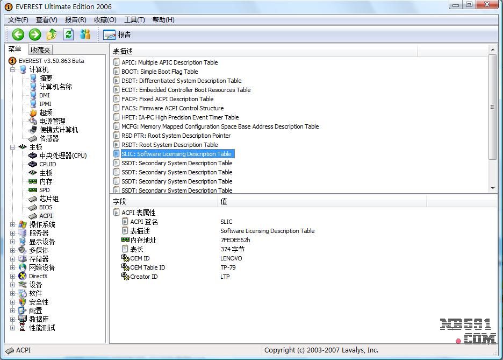Click the table list vertical scrollbar down arrow
503x360 pixels.
[493, 188]
